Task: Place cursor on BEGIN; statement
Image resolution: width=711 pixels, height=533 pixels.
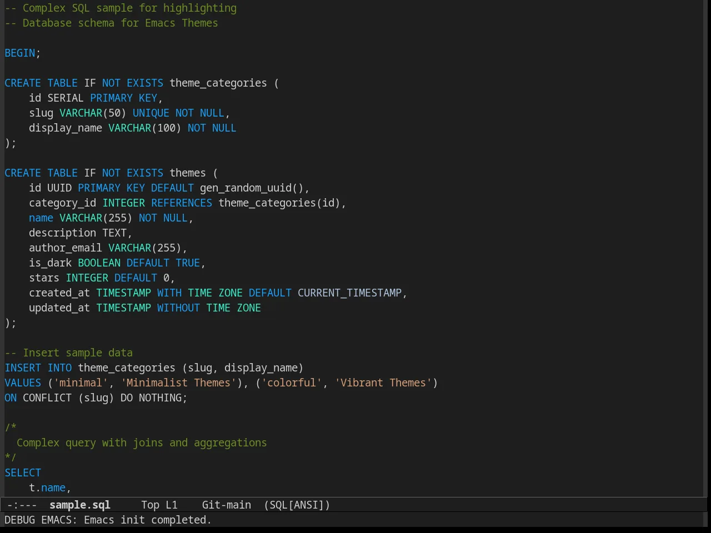Action: pyautogui.click(x=23, y=53)
